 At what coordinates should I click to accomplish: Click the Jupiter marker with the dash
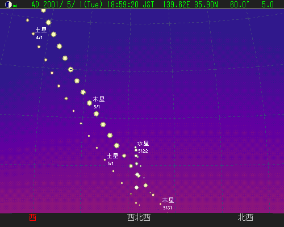pyautogui.click(x=70, y=70)
